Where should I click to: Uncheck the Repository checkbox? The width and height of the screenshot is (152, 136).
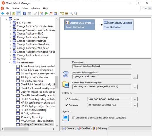tap(67, 99)
